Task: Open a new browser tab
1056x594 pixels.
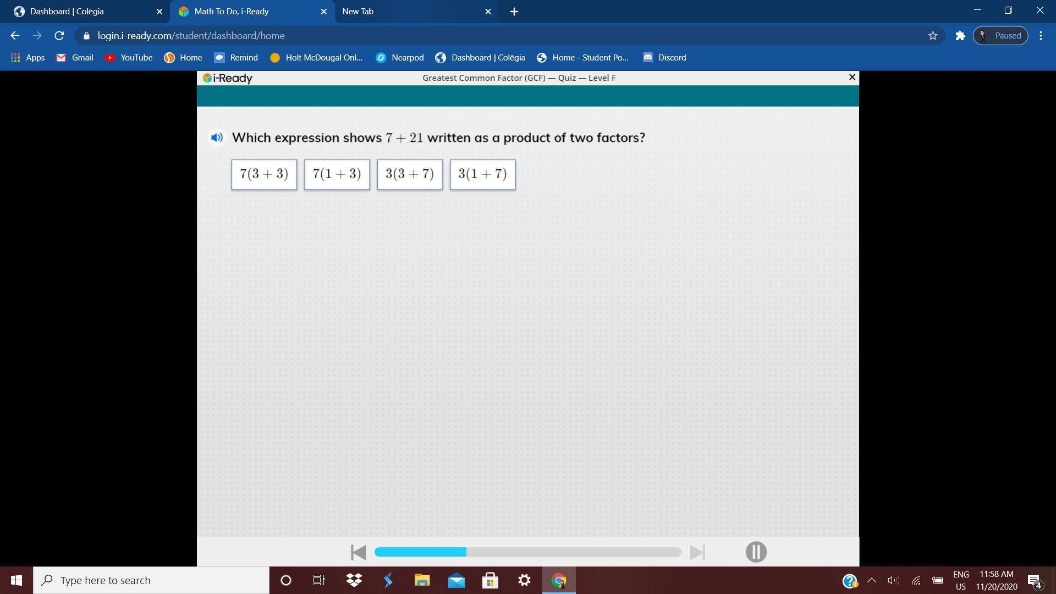Action: click(x=514, y=12)
